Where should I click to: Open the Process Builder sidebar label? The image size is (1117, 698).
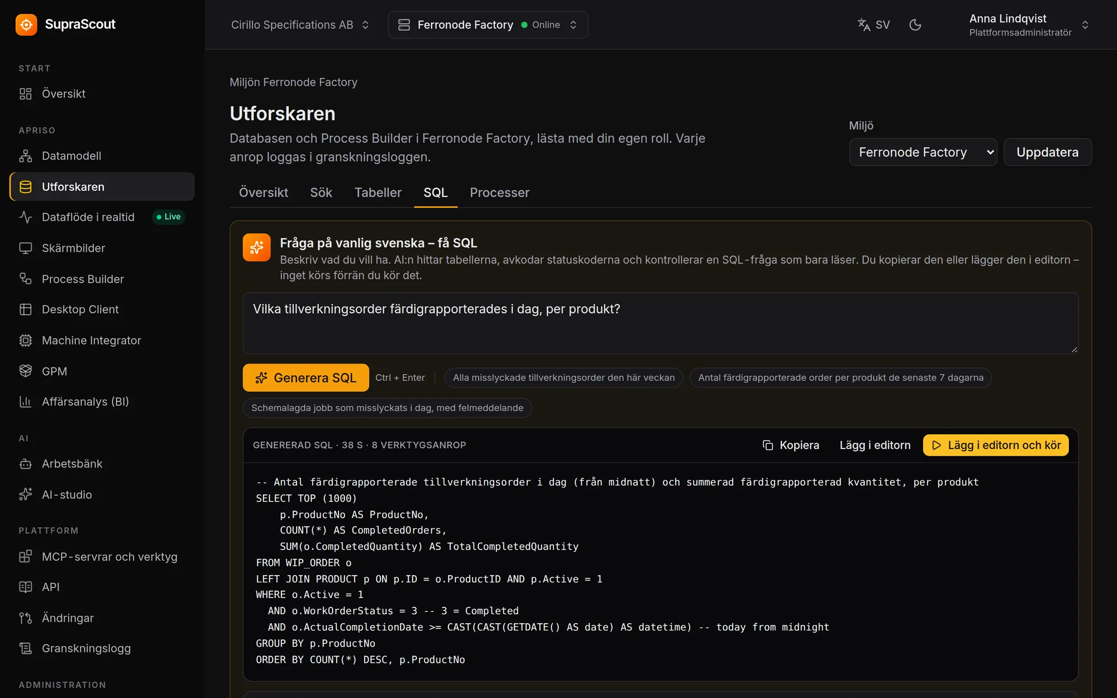pos(83,279)
